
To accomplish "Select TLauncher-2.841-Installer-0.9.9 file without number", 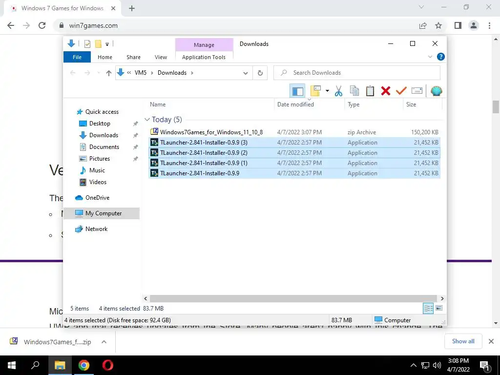I will (x=294, y=173).
